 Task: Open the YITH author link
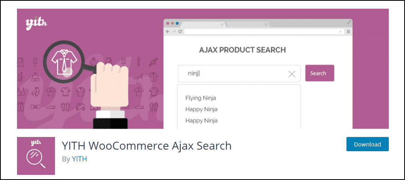pyautogui.click(x=79, y=159)
